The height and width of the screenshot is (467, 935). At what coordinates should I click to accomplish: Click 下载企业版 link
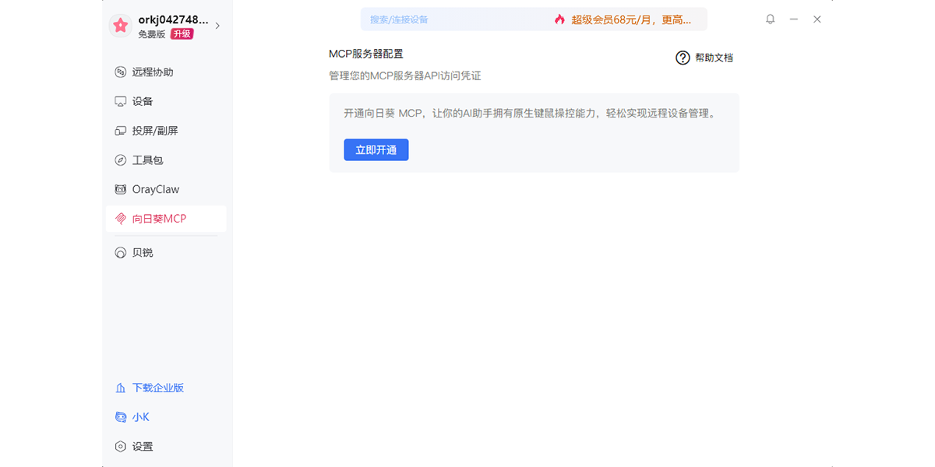[x=158, y=388]
